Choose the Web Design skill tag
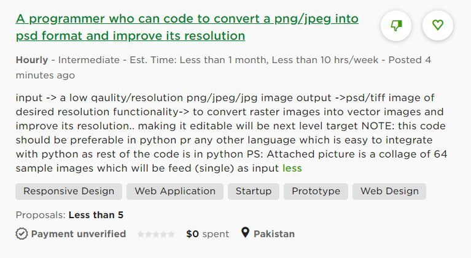 [389, 191]
